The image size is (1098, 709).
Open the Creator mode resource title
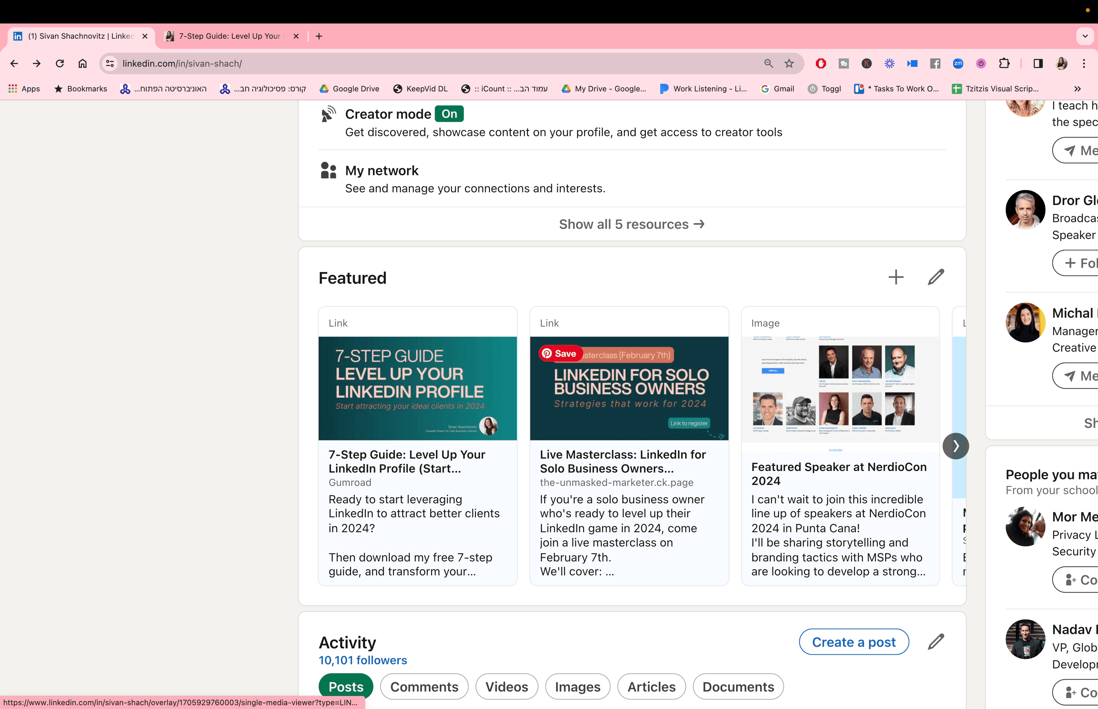pos(388,114)
